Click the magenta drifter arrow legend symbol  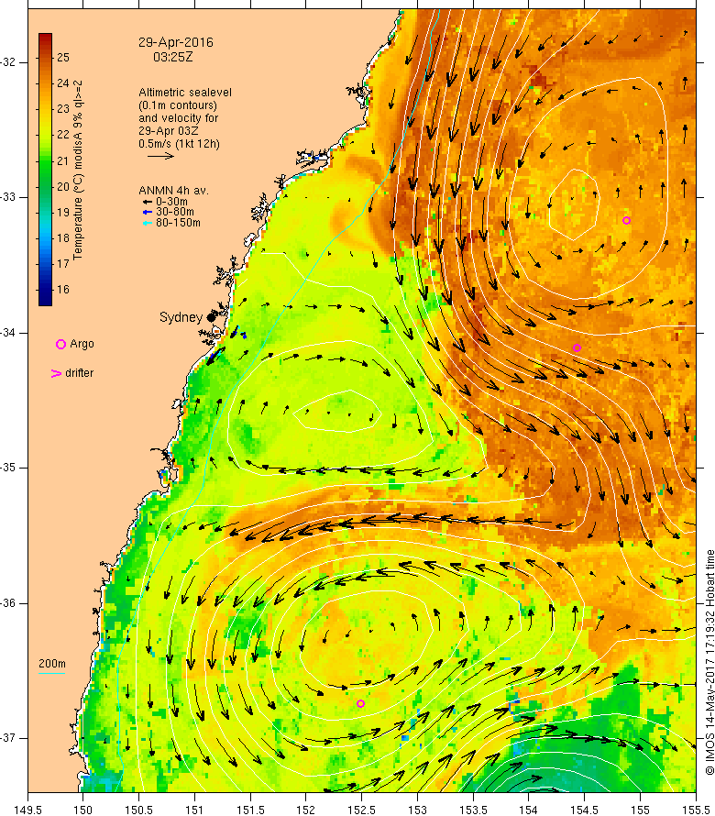(x=56, y=373)
